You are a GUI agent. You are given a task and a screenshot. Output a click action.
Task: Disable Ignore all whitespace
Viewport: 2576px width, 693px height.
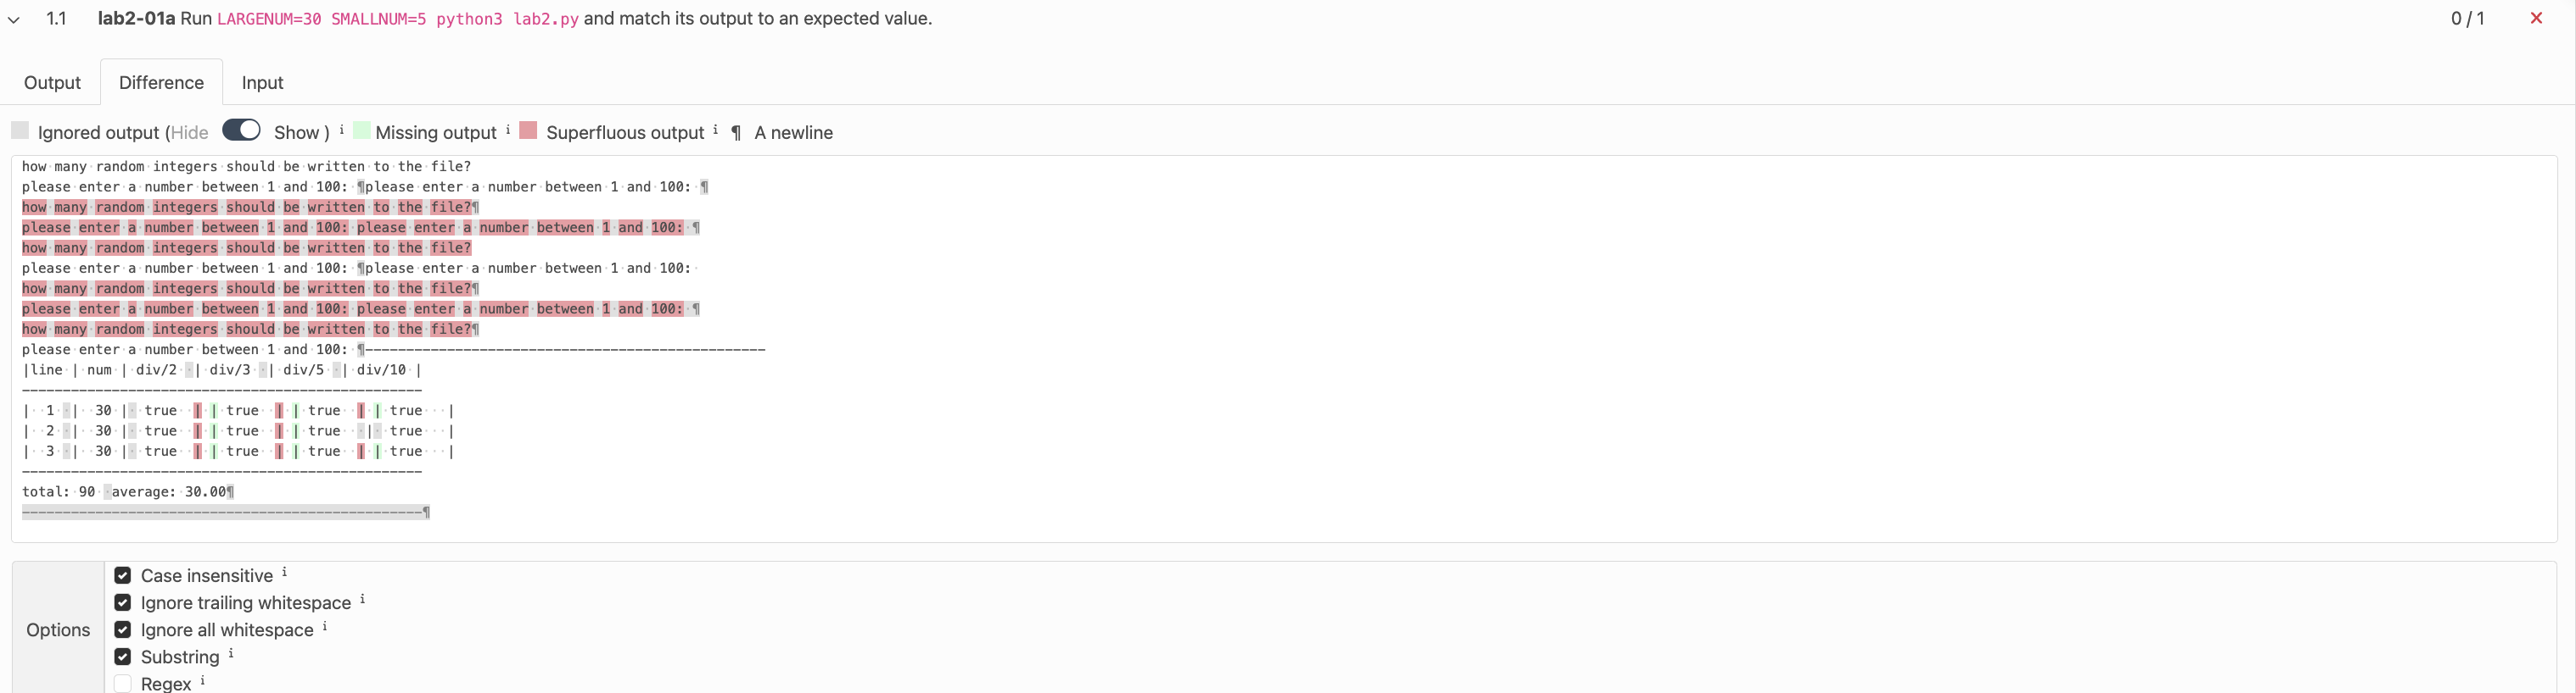point(122,629)
